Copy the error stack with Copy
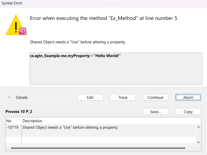The image size is (207, 155). [x=188, y=112]
